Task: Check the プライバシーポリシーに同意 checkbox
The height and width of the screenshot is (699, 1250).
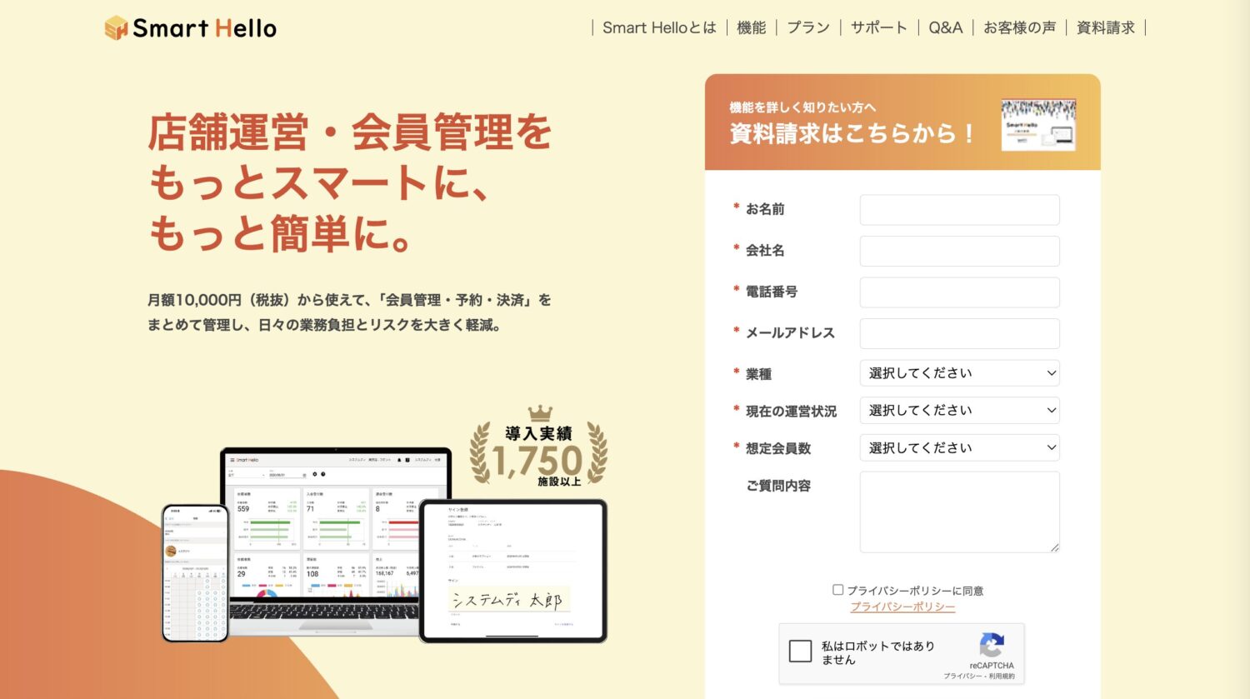Action: [838, 590]
